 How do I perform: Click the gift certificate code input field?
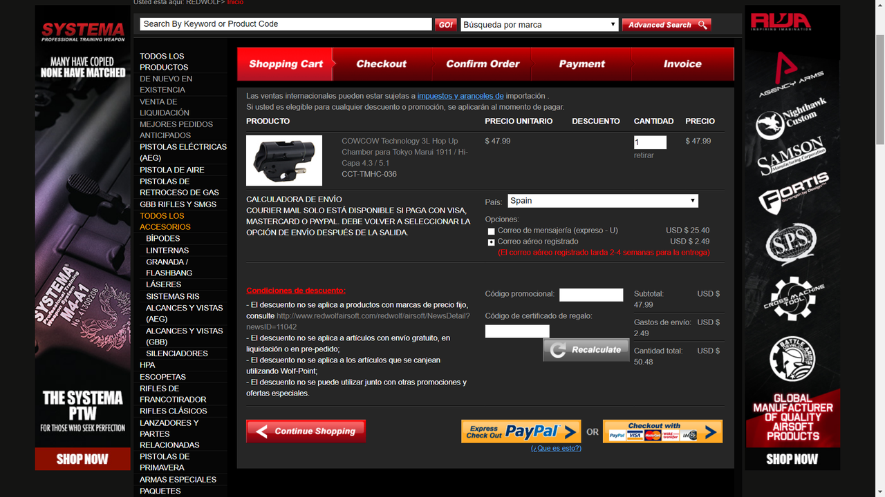pyautogui.click(x=517, y=331)
